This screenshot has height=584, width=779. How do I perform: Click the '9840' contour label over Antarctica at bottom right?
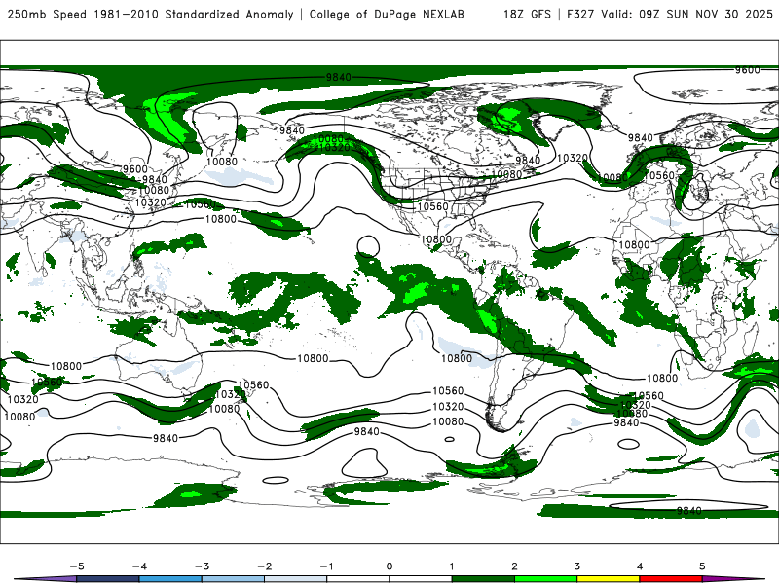(x=689, y=510)
